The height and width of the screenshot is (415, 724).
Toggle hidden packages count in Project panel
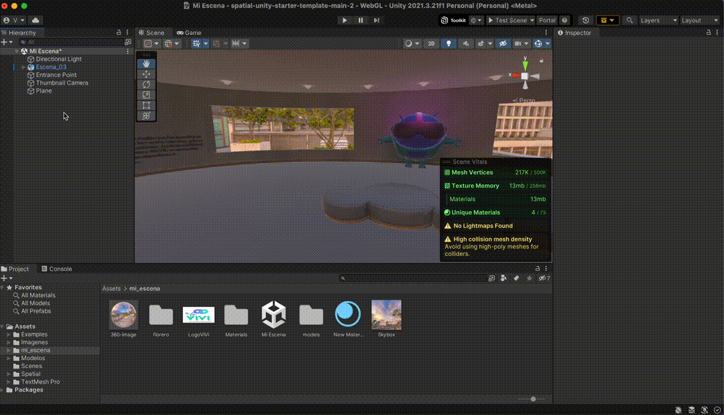click(544, 278)
